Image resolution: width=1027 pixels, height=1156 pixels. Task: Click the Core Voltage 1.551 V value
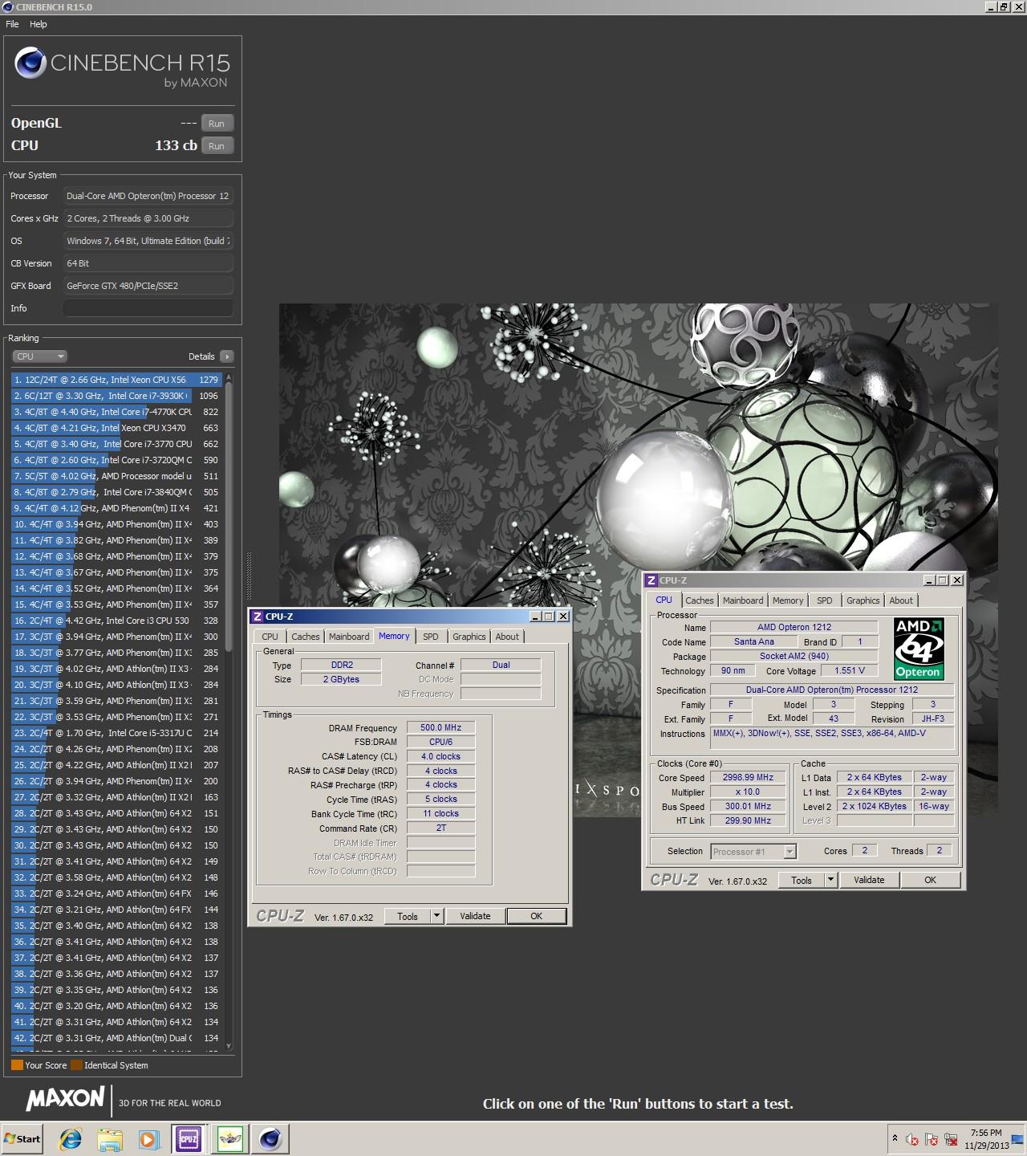(850, 670)
